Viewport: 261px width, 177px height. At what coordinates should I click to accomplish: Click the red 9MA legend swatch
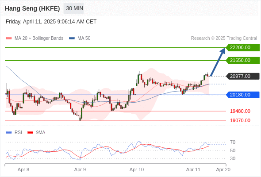coord(30,133)
